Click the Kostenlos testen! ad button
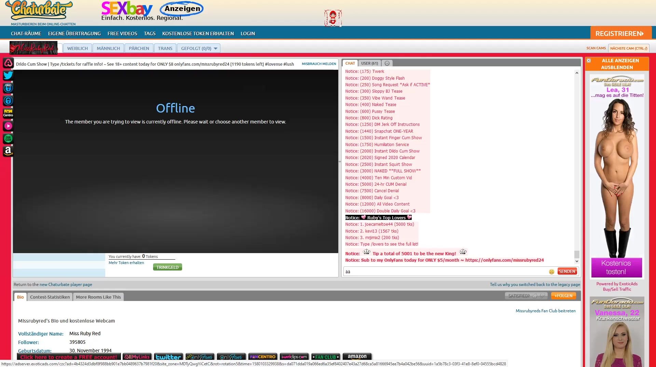 point(617,267)
